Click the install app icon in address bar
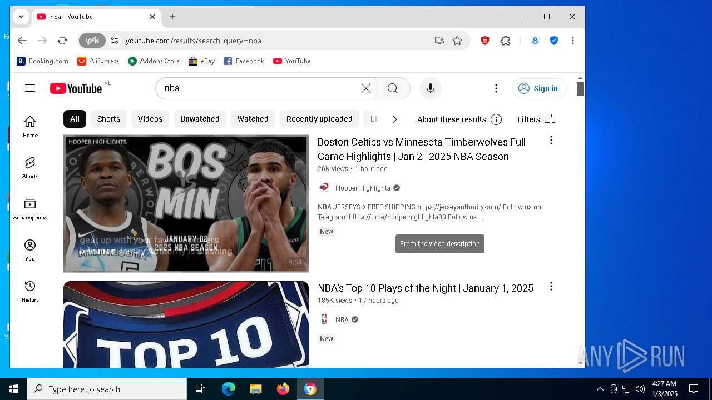Viewport: 712px width, 400px height. [x=439, y=41]
